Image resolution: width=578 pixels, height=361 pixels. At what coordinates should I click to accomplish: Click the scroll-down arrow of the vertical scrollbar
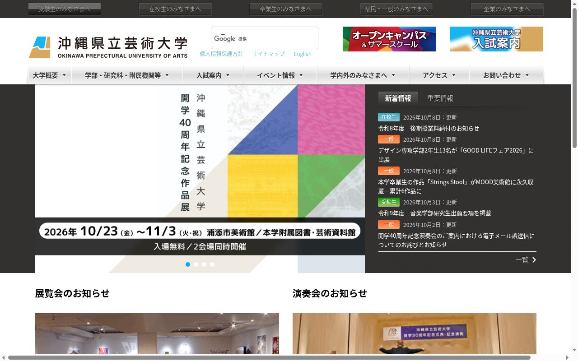[x=574, y=351]
